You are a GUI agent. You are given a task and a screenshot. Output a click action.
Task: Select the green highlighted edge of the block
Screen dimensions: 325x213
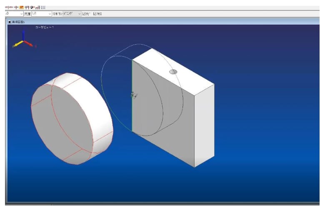(x=132, y=95)
